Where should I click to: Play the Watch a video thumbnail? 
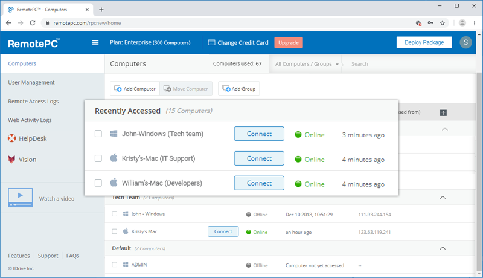coord(21,198)
